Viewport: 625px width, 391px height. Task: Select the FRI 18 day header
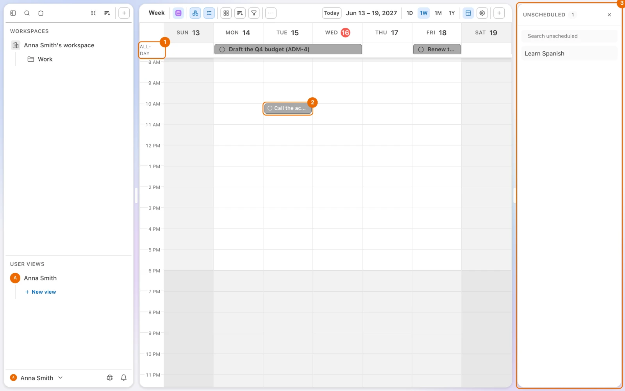point(436,33)
